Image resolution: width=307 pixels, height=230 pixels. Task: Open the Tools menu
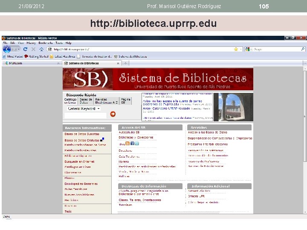point(59,43)
